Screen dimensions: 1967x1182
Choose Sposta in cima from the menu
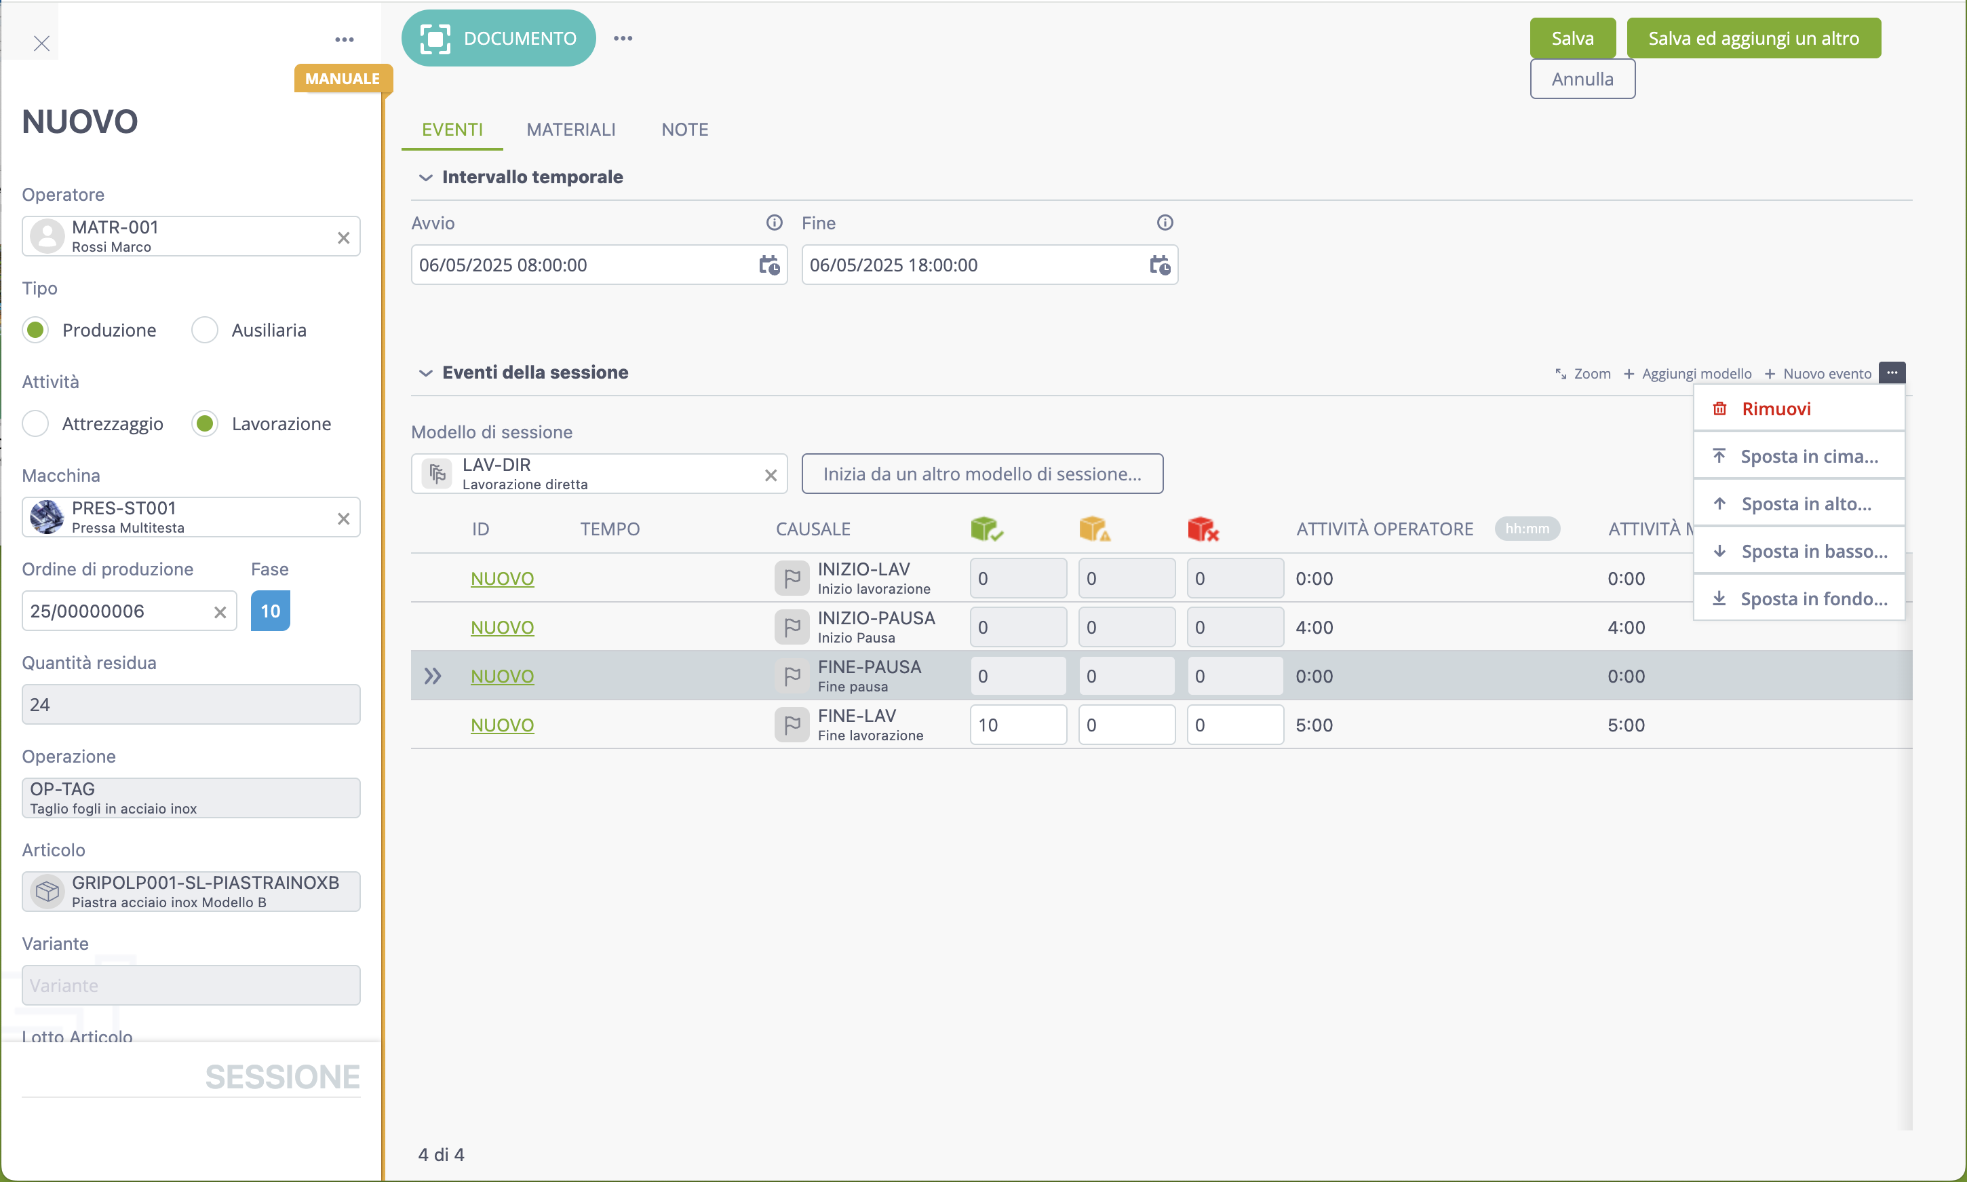coord(1799,457)
